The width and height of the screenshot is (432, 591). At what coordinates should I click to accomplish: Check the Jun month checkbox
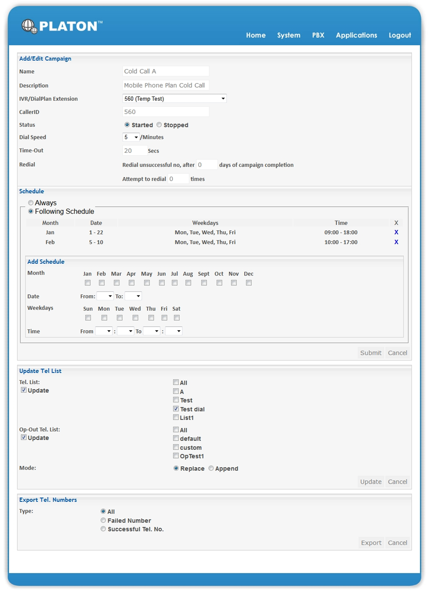161,283
